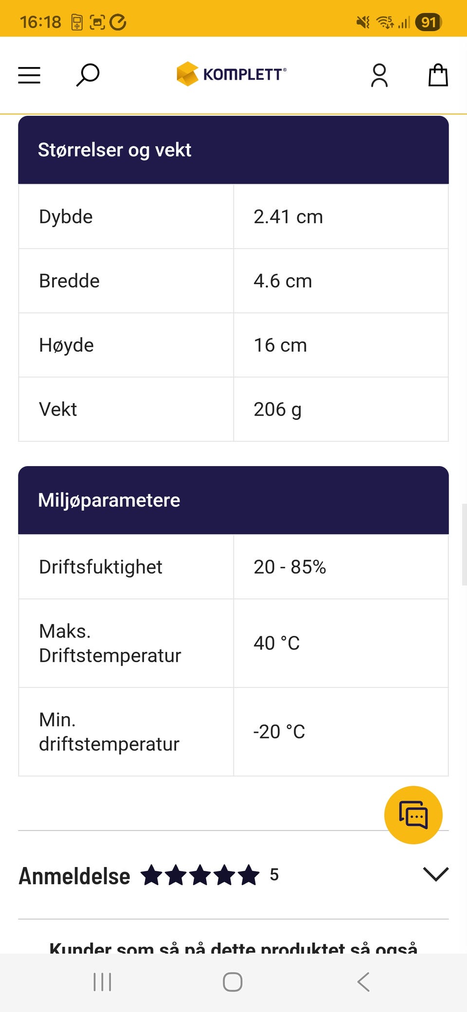Image resolution: width=467 pixels, height=1012 pixels.
Task: Open the yellow chat support button
Action: coord(413,814)
